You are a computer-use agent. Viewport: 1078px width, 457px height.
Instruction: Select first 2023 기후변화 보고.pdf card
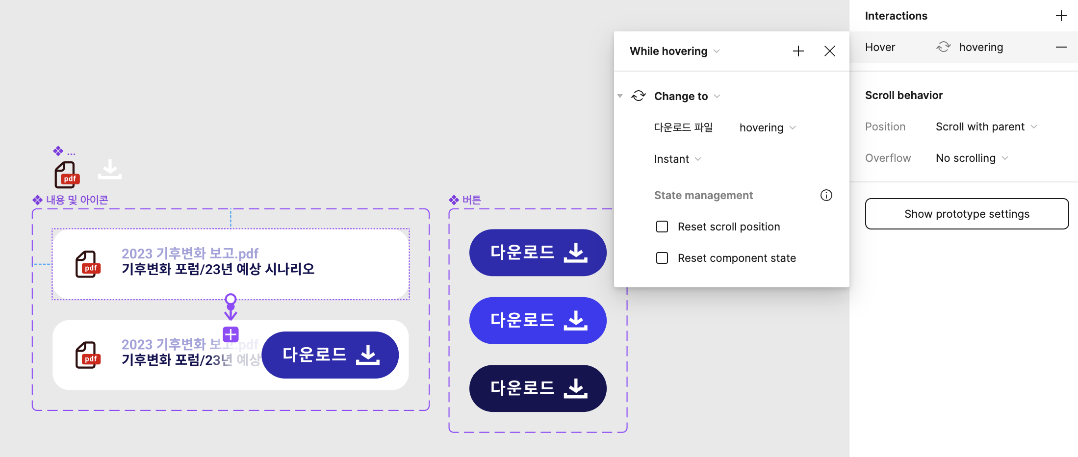point(231,264)
